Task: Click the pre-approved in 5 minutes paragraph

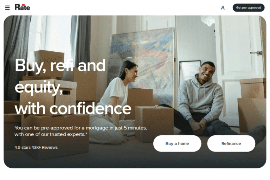Action: click(81, 131)
